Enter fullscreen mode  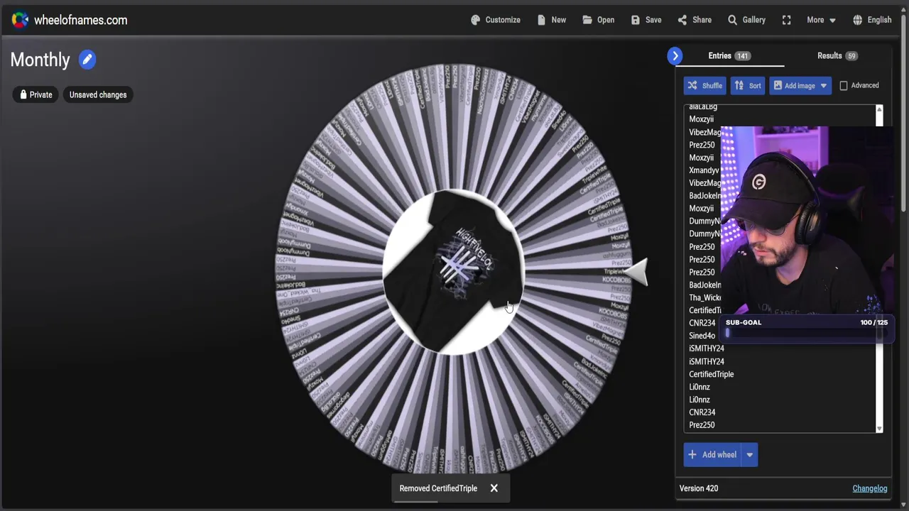coord(786,20)
